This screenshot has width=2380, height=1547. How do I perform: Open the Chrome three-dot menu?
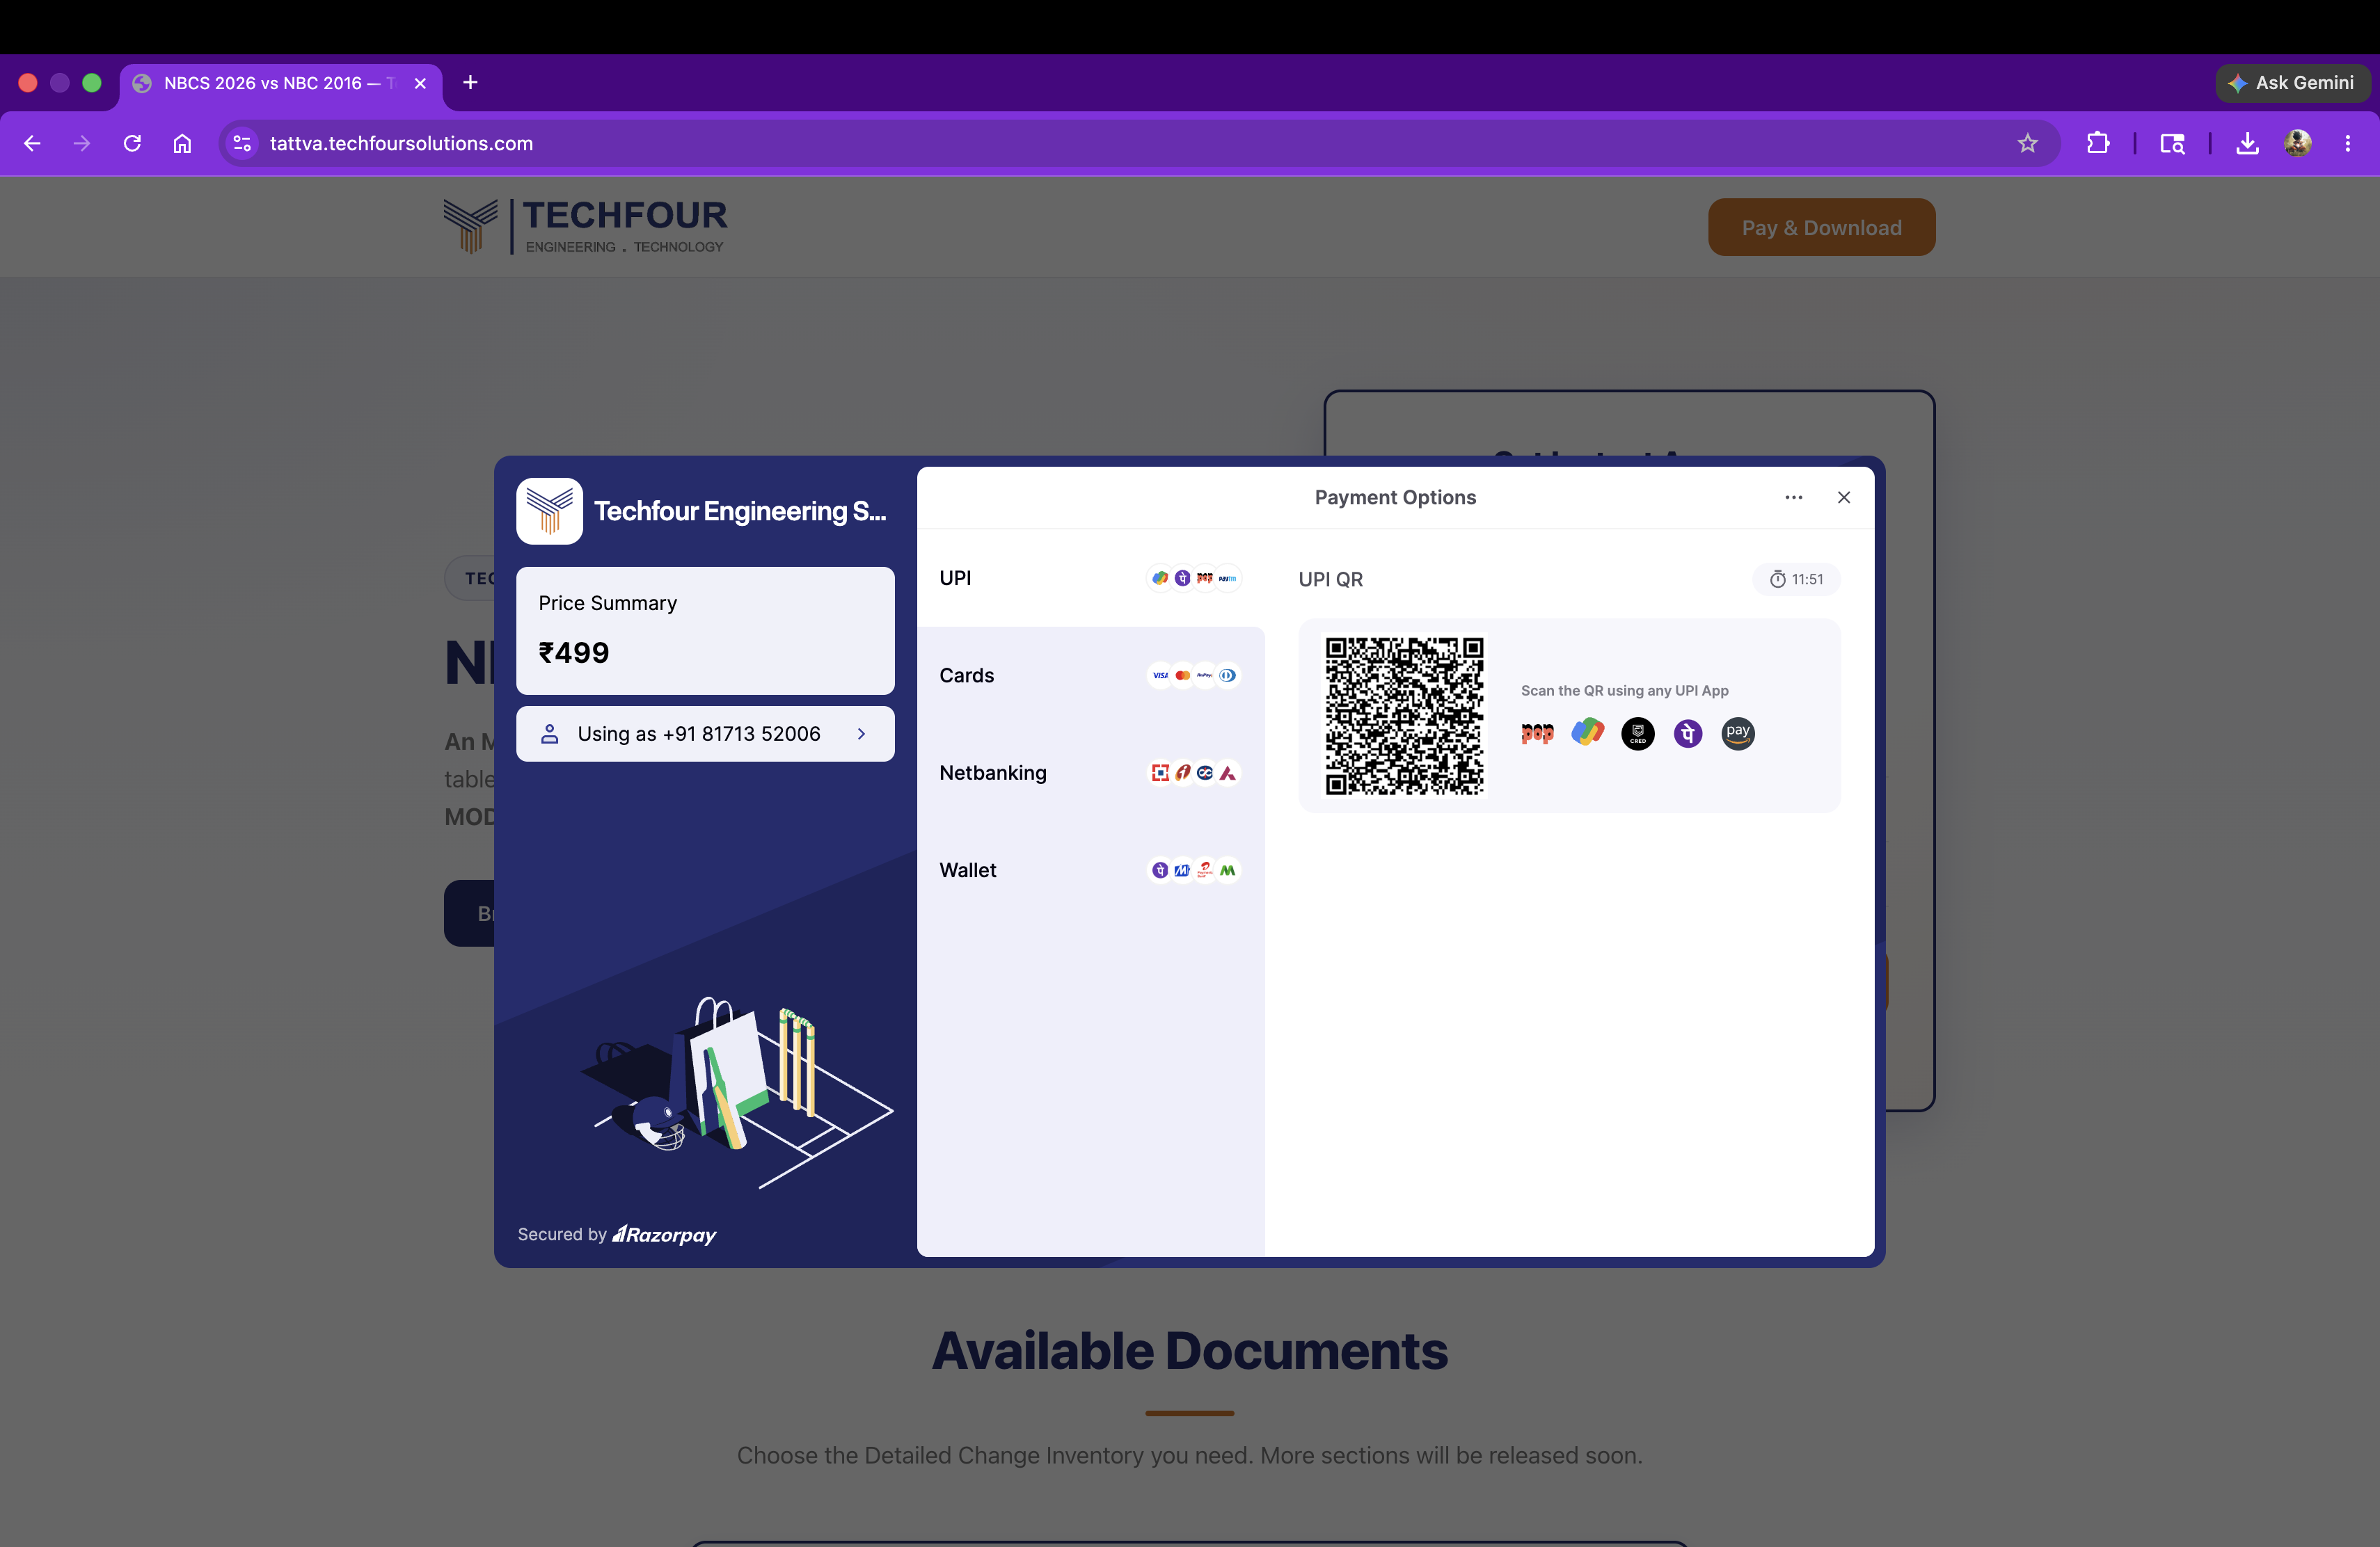point(2348,143)
